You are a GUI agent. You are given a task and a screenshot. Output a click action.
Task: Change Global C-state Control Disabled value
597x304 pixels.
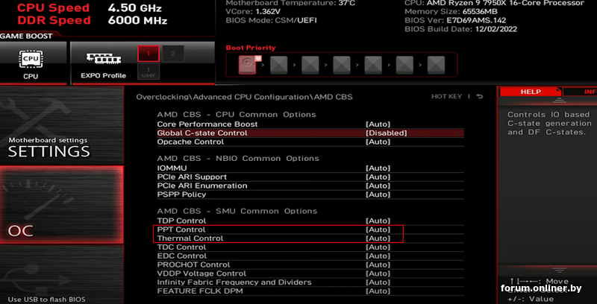point(387,133)
